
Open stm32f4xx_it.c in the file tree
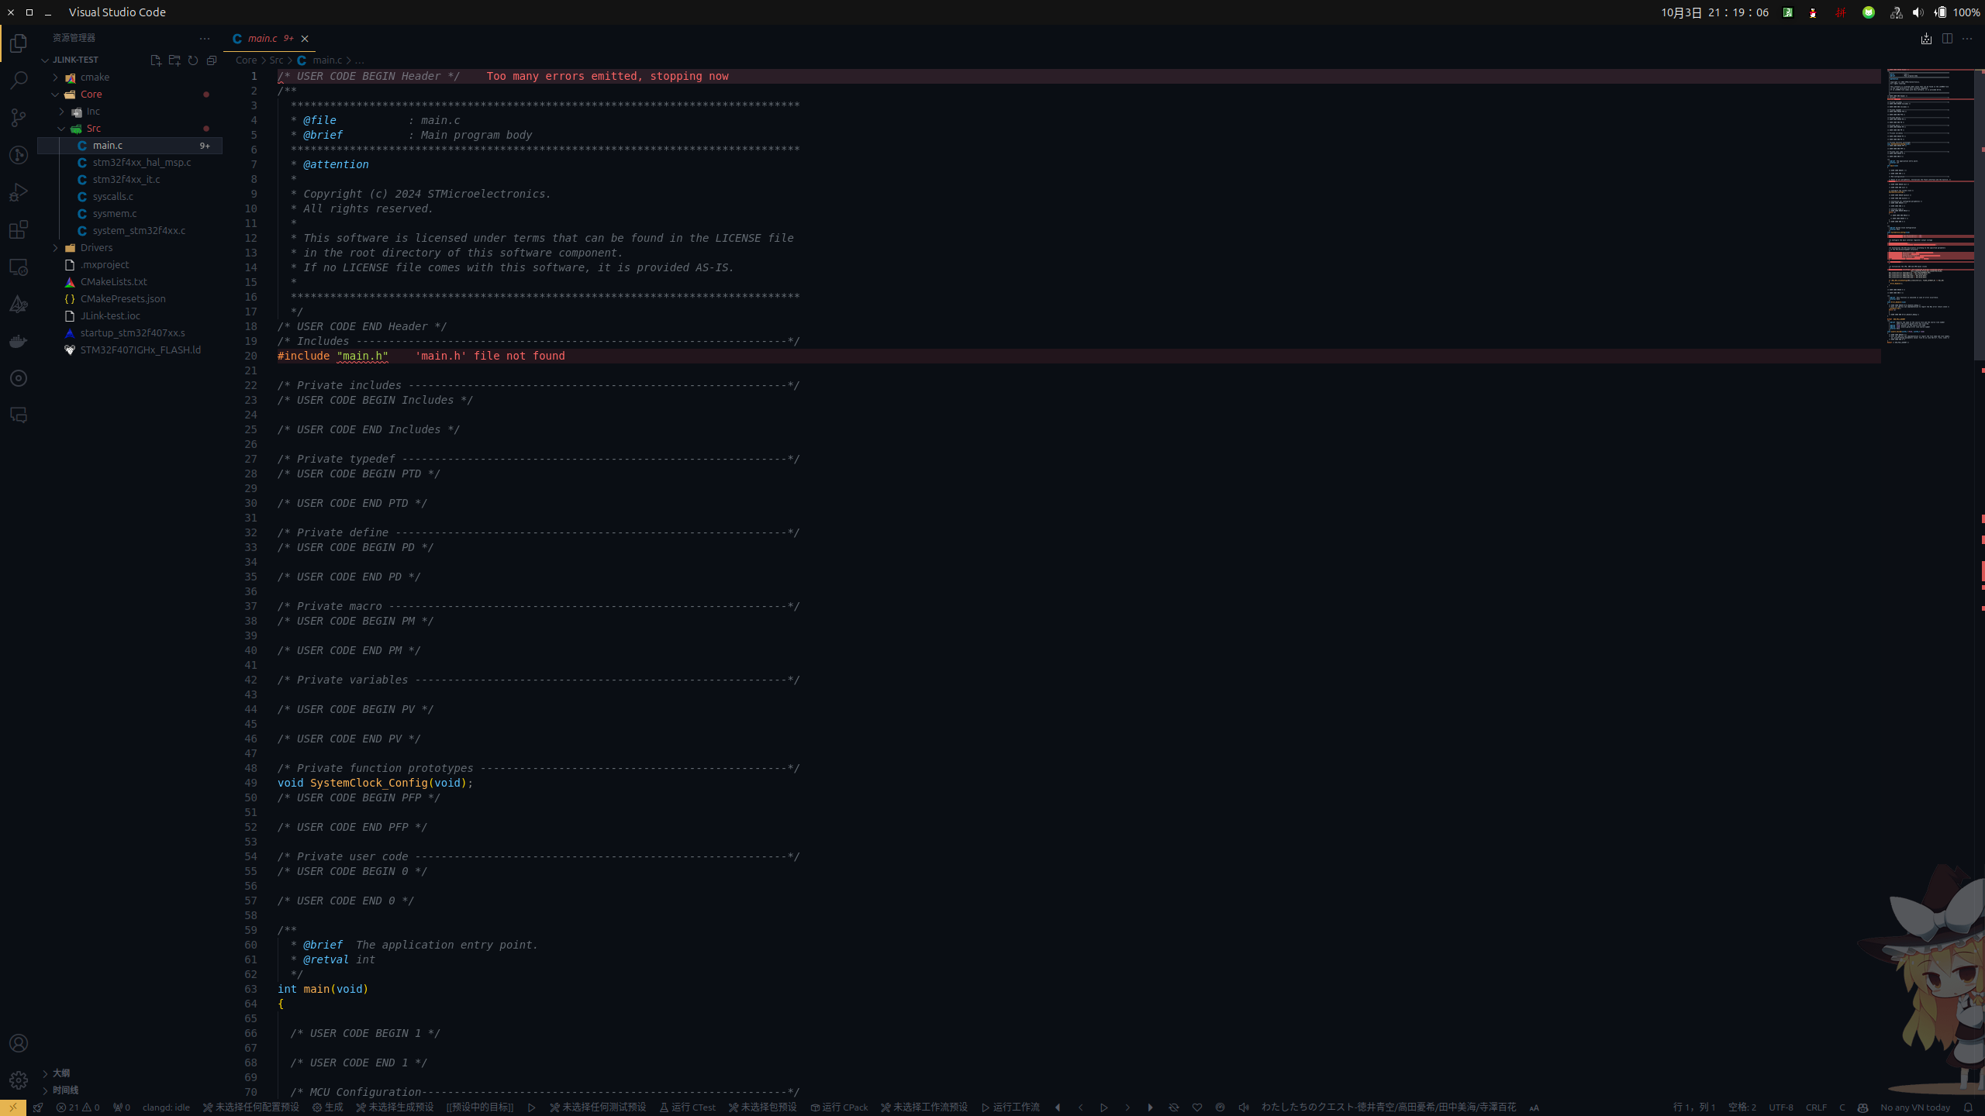(x=126, y=180)
